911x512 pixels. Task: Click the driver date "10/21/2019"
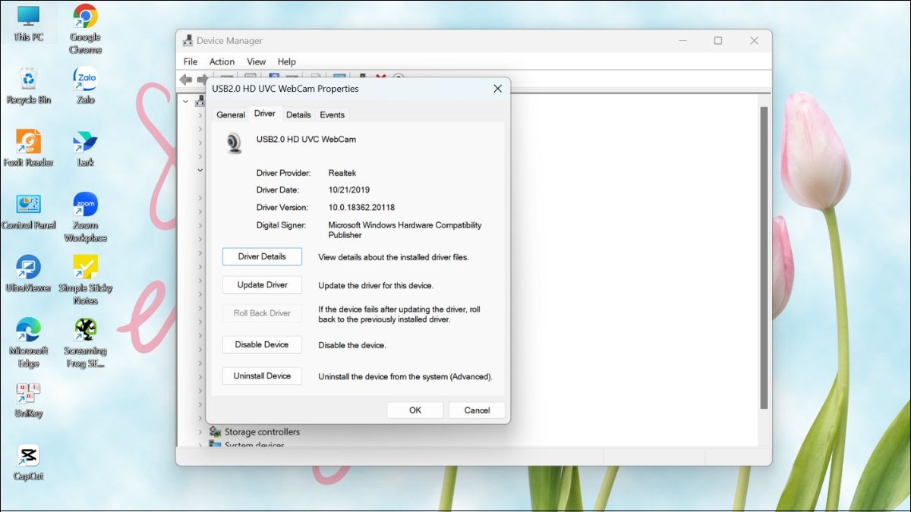pyautogui.click(x=349, y=190)
